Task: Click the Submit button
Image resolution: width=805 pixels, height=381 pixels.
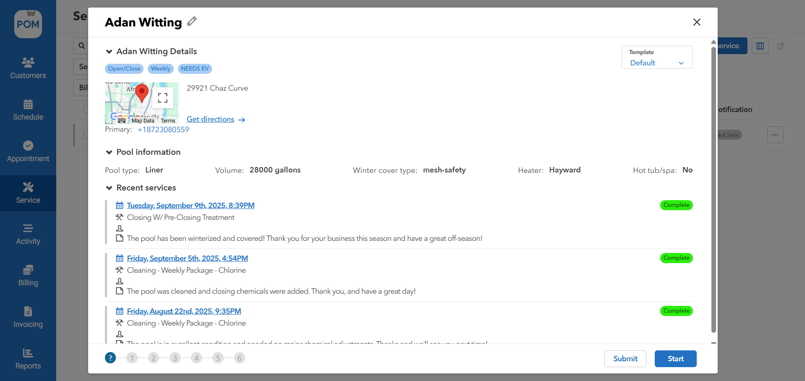Action: tap(625, 359)
